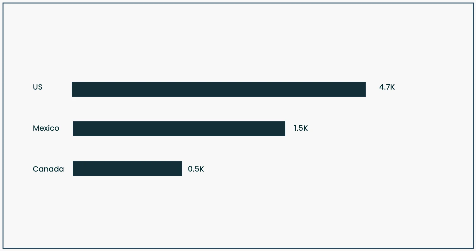Select the 1.5K value label
This screenshot has height=251, width=476.
click(x=301, y=128)
